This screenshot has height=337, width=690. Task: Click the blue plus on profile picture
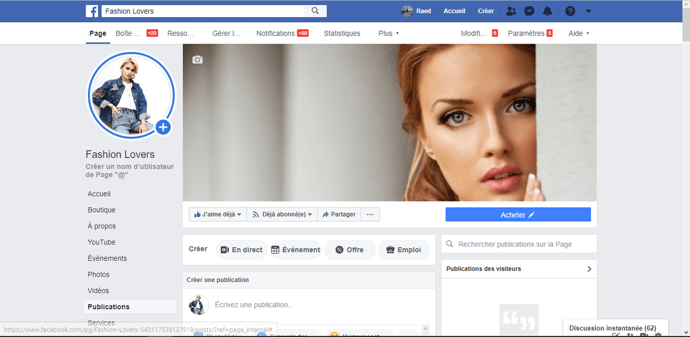coord(163,127)
